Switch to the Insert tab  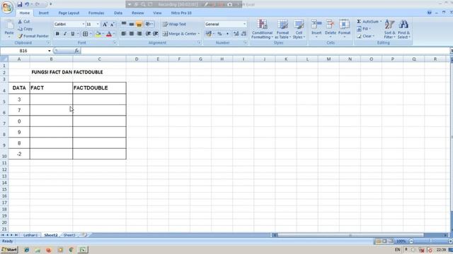click(x=44, y=13)
